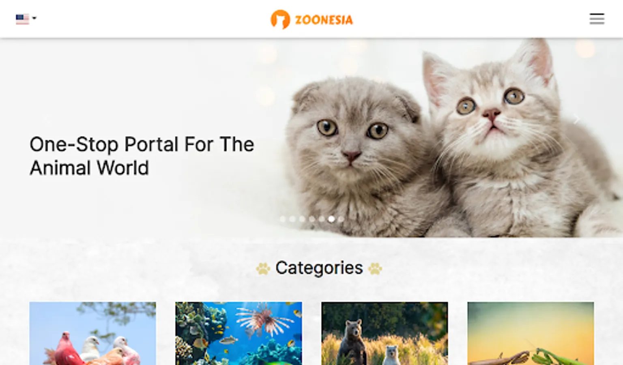Select the fourth carousel dot
This screenshot has height=365, width=623.
click(x=312, y=219)
